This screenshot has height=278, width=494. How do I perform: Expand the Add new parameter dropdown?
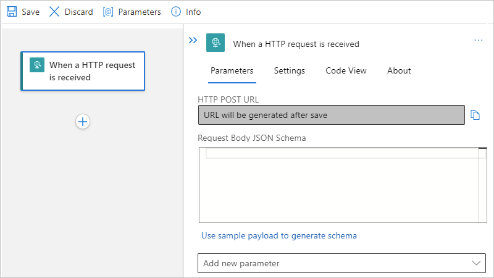click(342, 263)
